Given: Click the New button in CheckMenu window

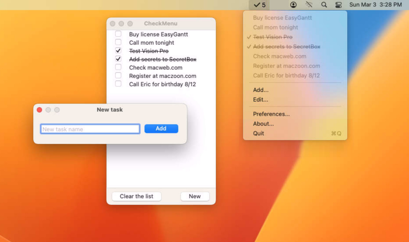Looking at the screenshot, I should (195, 196).
